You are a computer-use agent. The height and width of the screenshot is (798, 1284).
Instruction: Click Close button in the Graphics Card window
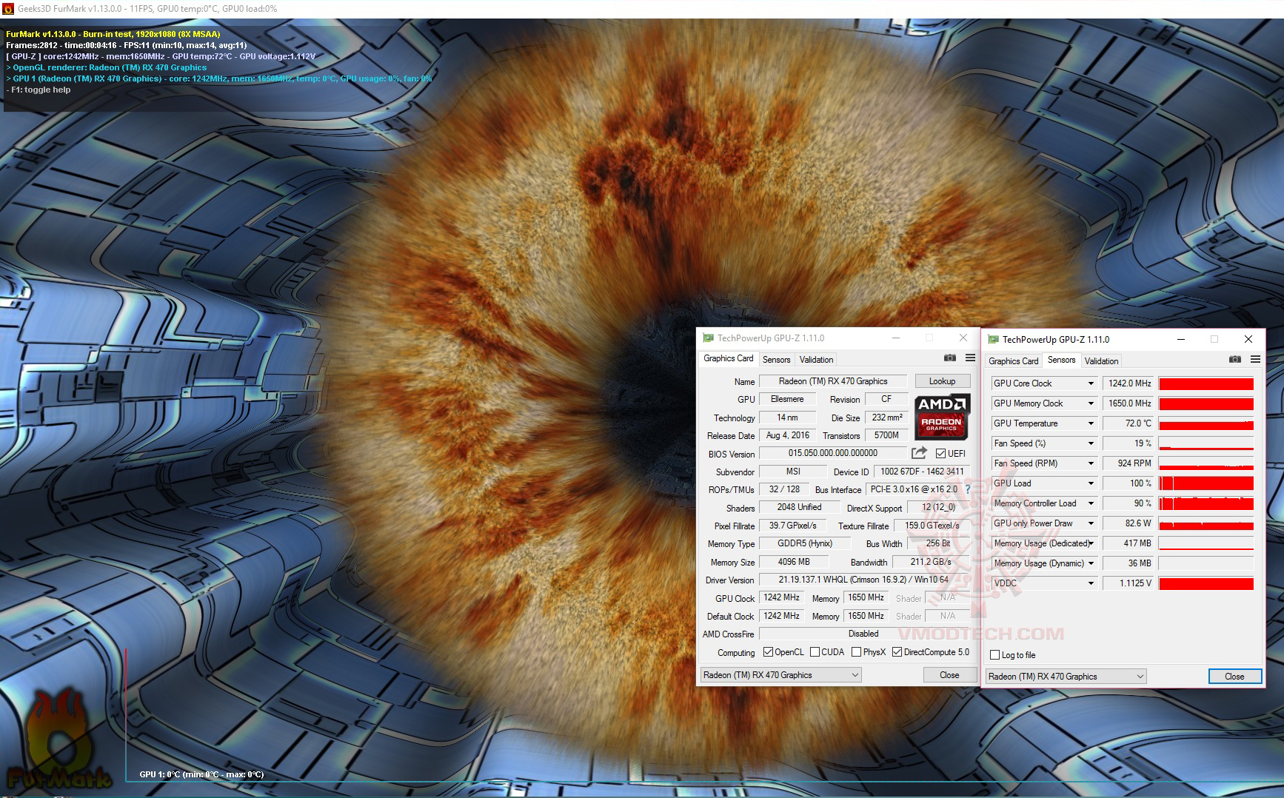(949, 675)
